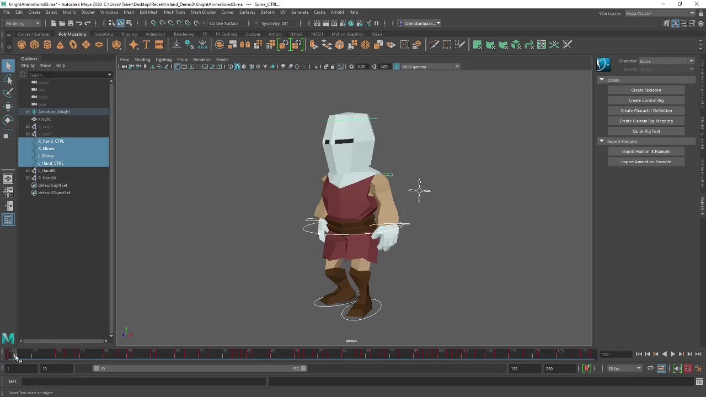The height and width of the screenshot is (397, 706).
Task: Click the Undo arrow icon
Action: (79, 23)
